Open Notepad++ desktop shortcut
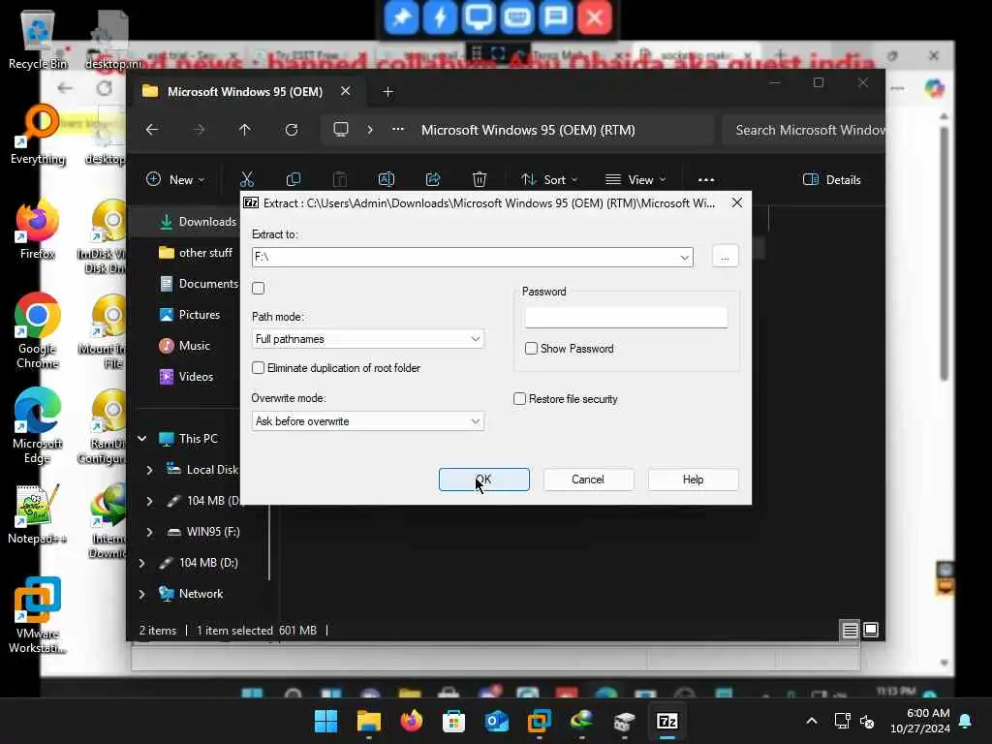Viewport: 992px width, 744px height. 38,514
